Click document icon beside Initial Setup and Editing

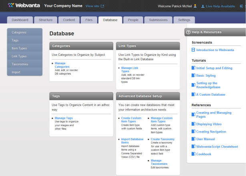[194, 68]
